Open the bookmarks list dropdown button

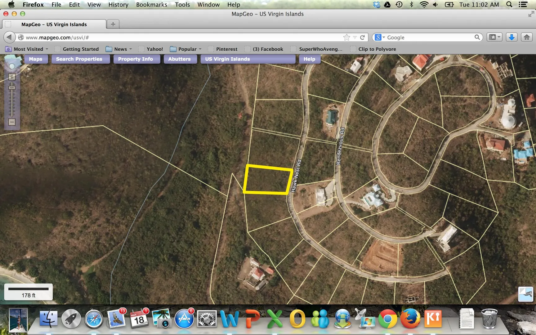point(494,37)
